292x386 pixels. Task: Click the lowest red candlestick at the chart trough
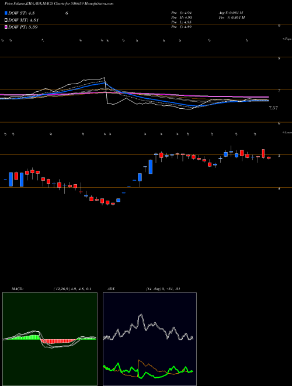tap(113, 204)
